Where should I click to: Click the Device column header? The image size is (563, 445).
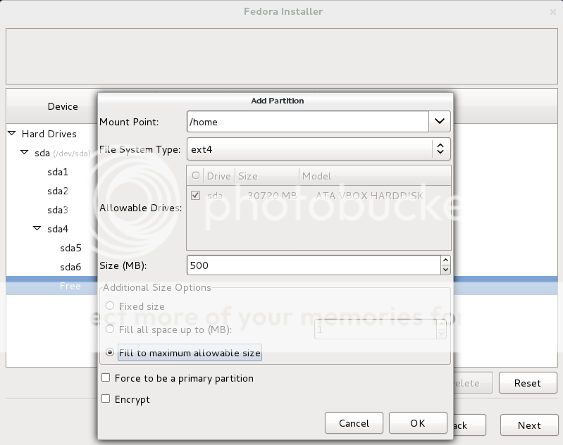tap(63, 106)
